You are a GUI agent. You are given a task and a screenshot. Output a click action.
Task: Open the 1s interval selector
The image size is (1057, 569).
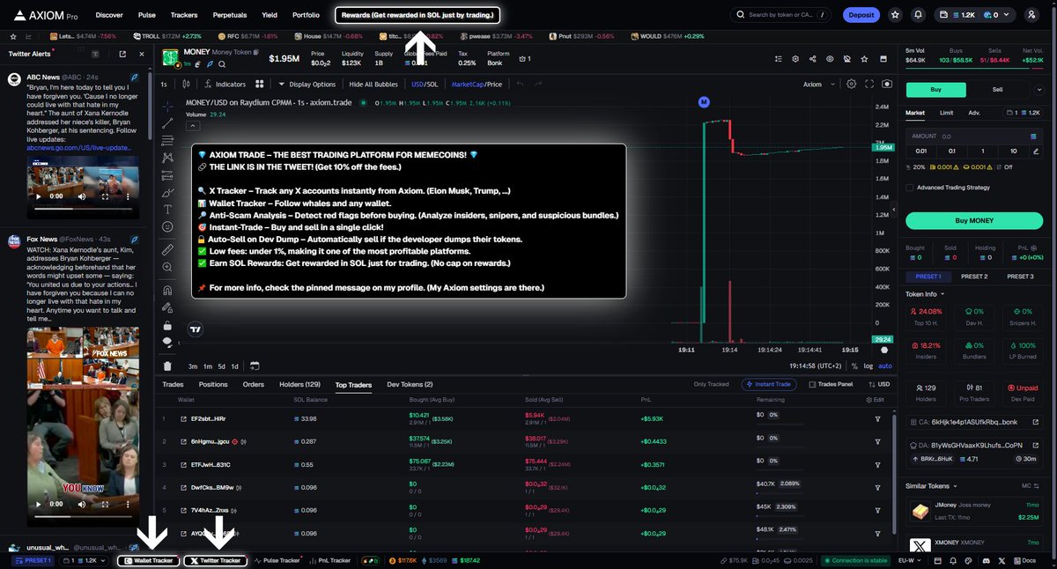[x=164, y=85]
